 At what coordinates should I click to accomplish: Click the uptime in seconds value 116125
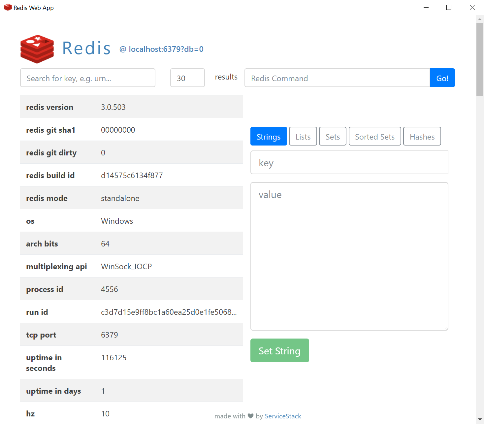pos(113,358)
